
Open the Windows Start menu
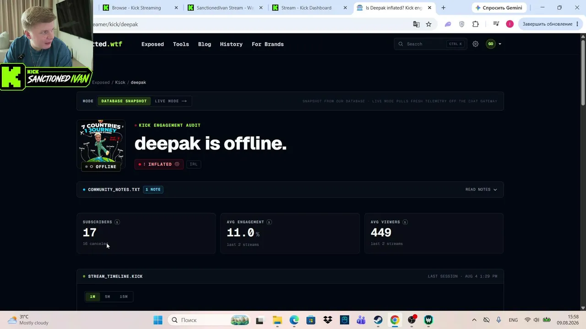[158, 320]
